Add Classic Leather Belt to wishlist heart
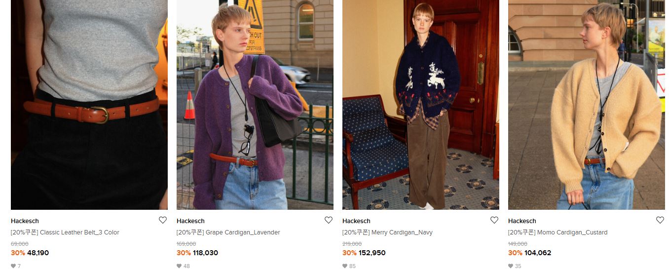669x270 pixels. pyautogui.click(x=163, y=220)
